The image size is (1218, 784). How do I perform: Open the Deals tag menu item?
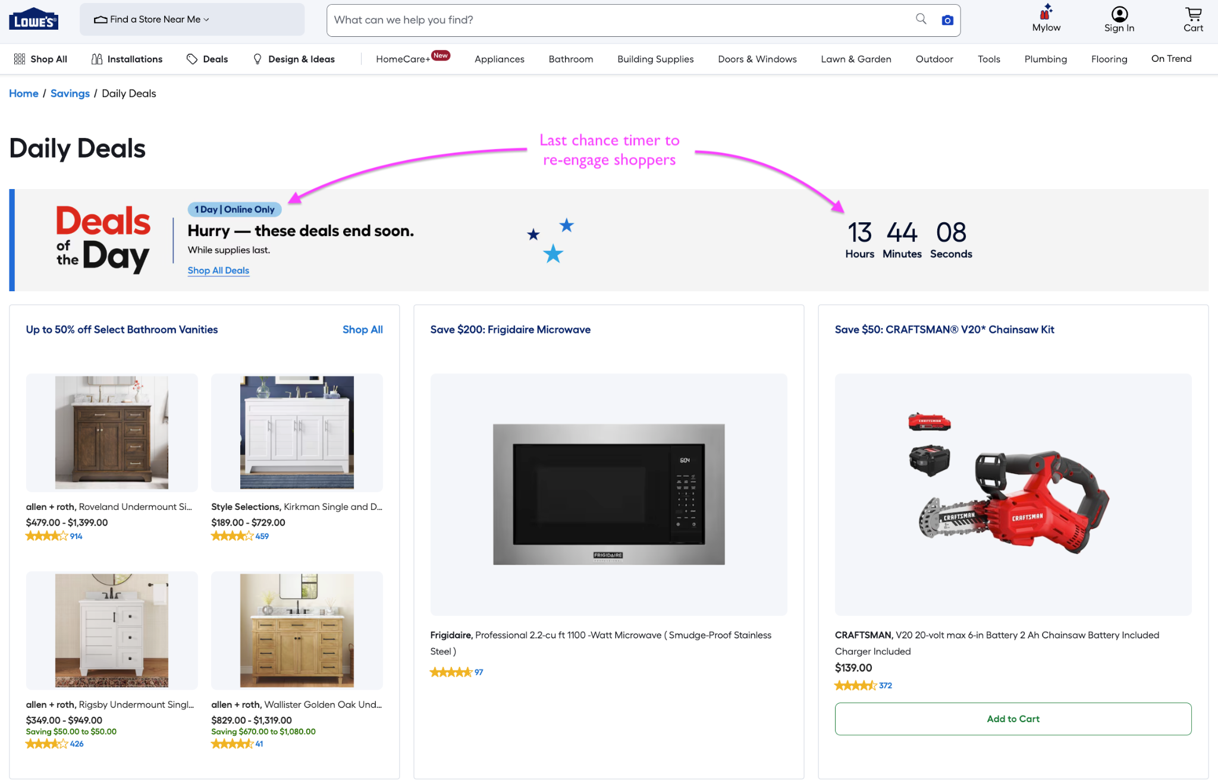[x=207, y=59]
